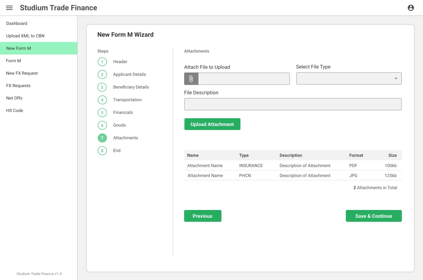Click the Size column header
Screen dimensions: 423x280
click(393, 155)
